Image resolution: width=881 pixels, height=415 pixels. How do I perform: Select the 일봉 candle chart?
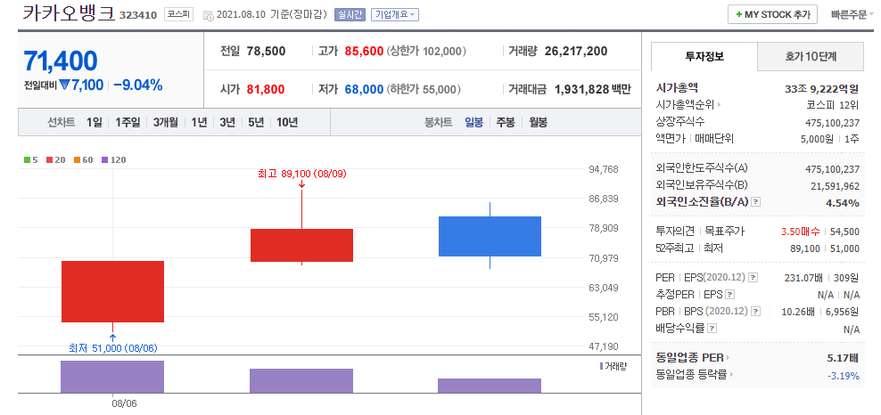pyautogui.click(x=473, y=122)
